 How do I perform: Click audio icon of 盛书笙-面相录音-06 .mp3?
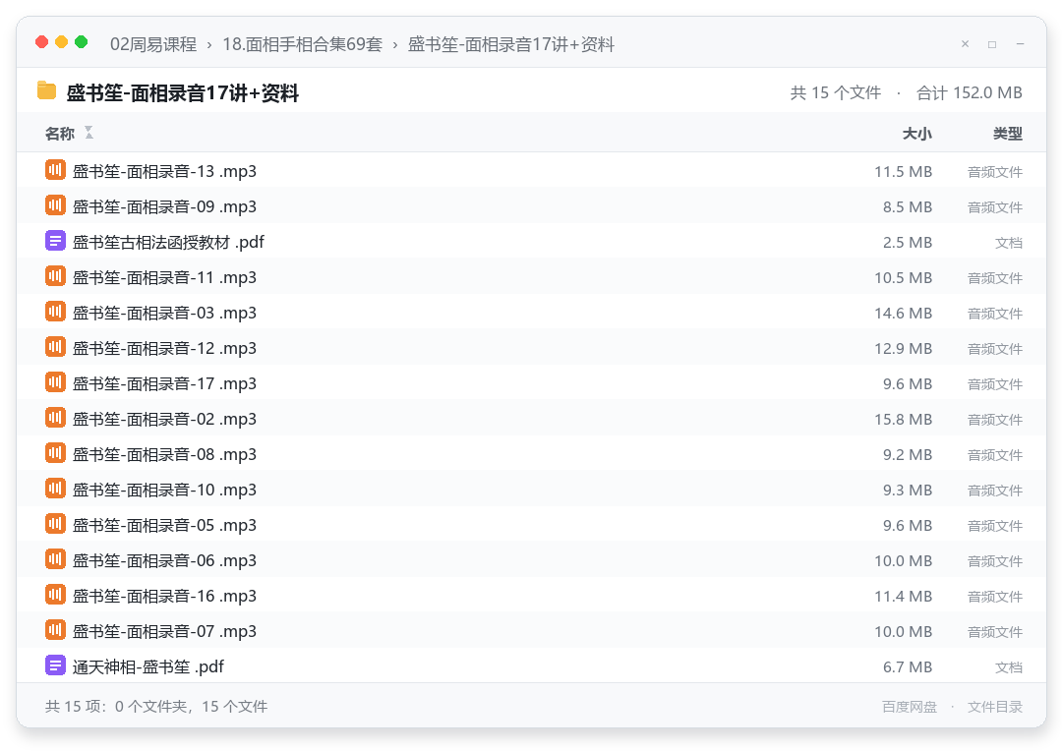tap(55, 559)
